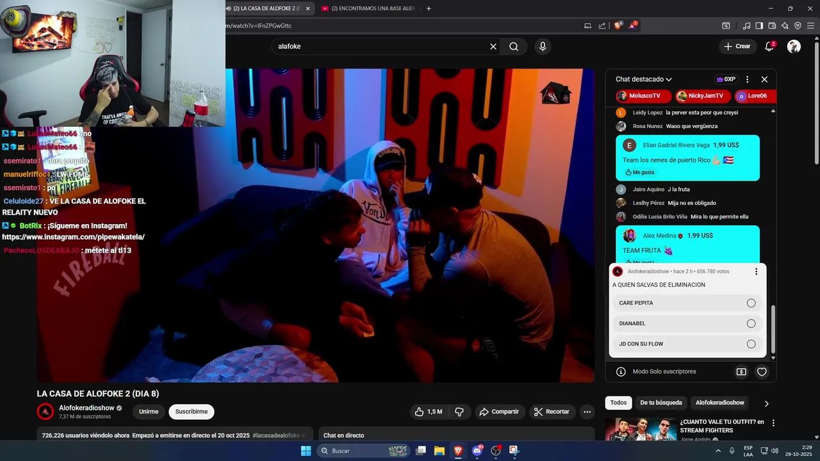
Task: Select the Todos filter chip
Action: coord(618,403)
